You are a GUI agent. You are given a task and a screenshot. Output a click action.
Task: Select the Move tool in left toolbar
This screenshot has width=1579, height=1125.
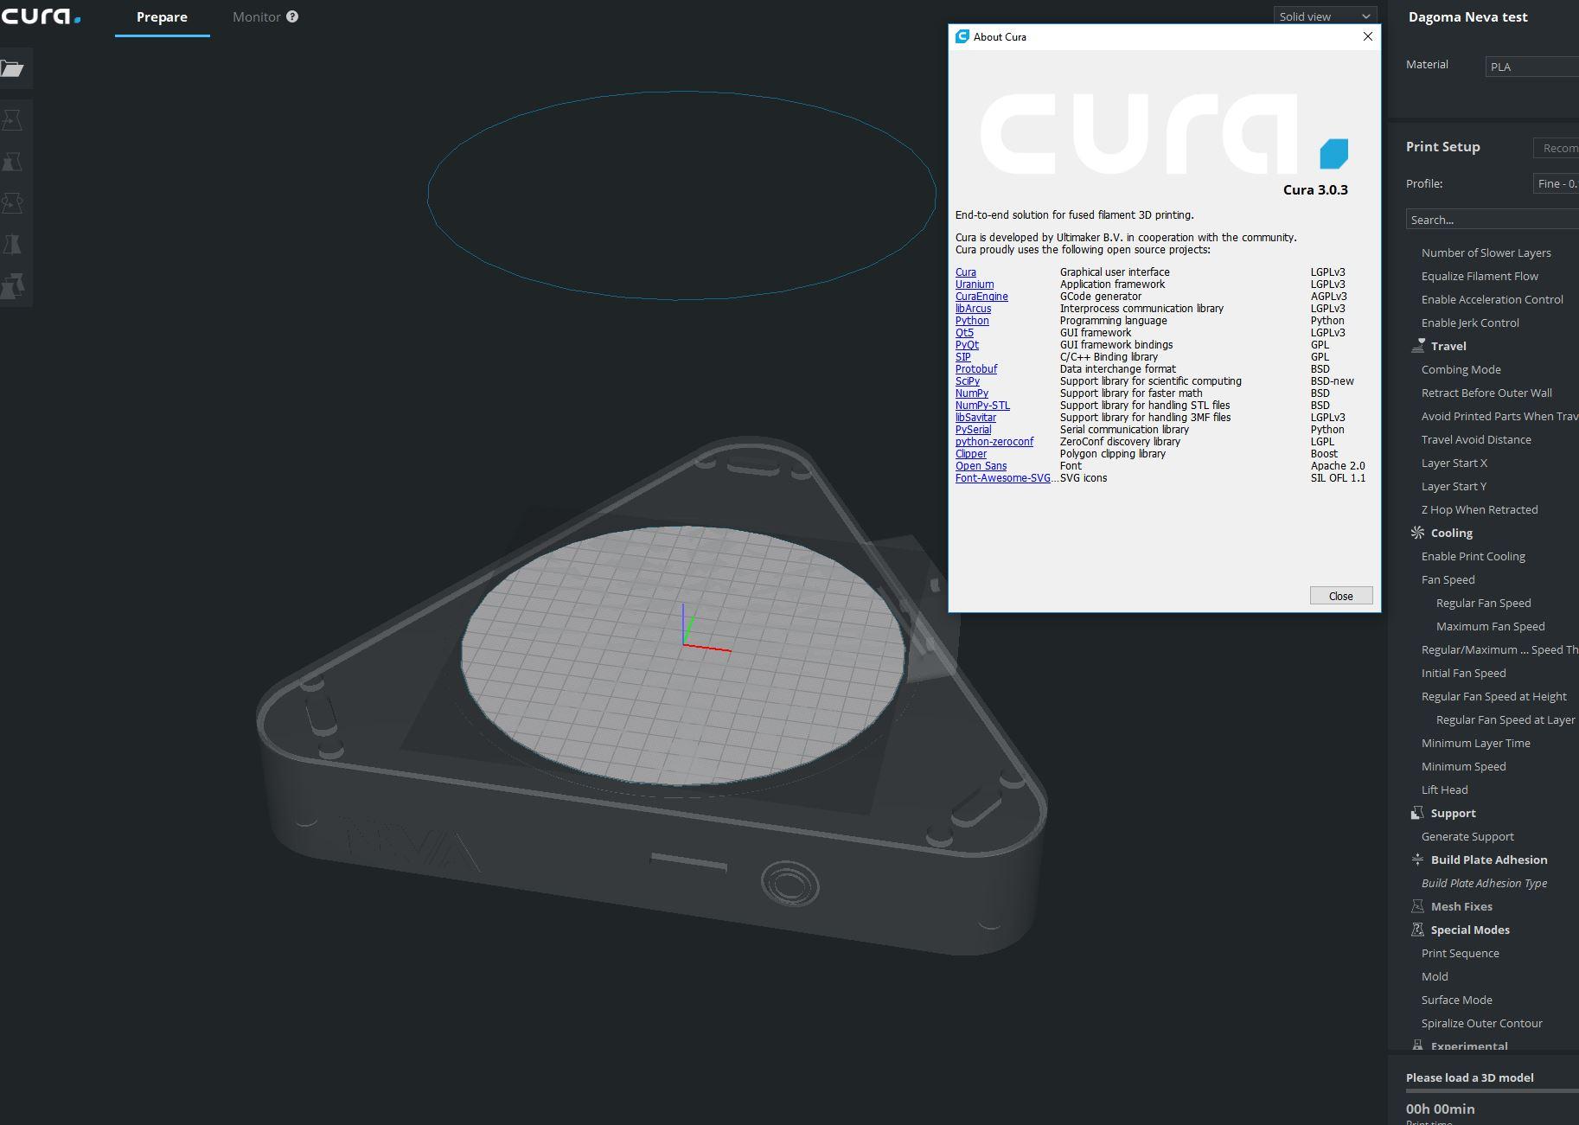pyautogui.click(x=12, y=119)
